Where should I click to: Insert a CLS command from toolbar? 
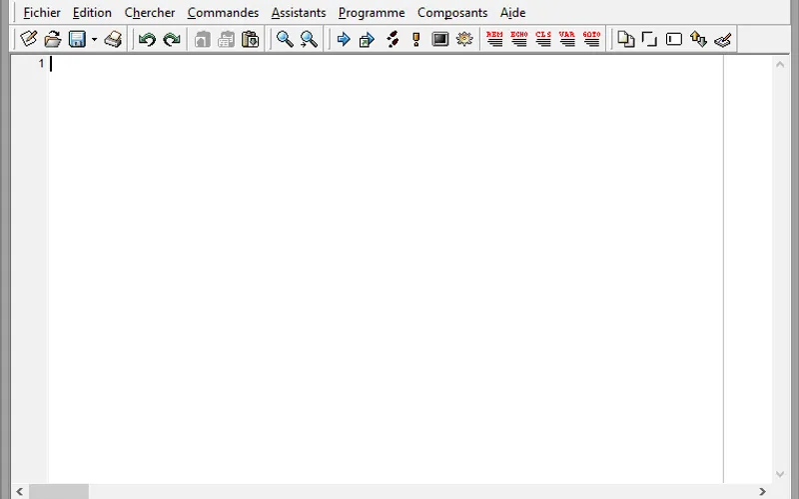[x=543, y=39]
